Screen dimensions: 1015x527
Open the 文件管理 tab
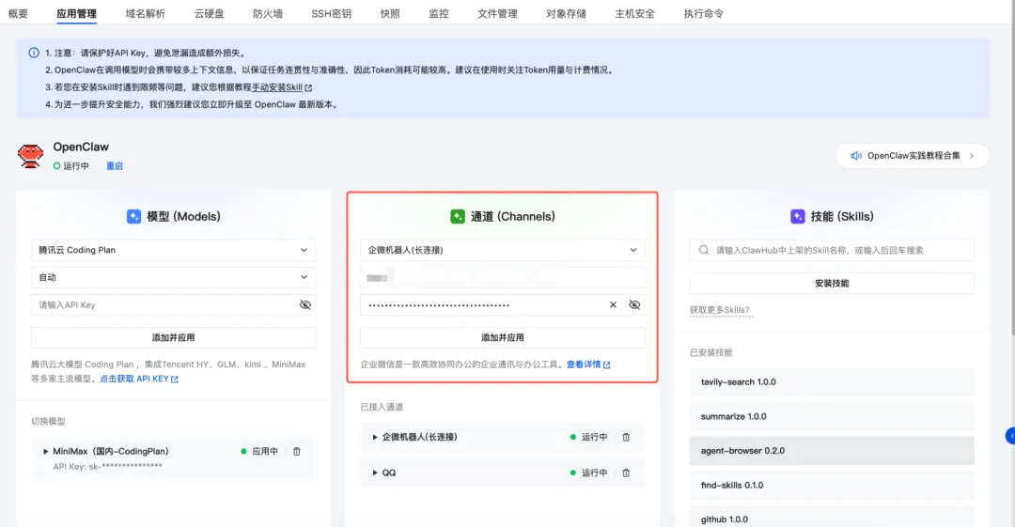pyautogui.click(x=497, y=13)
